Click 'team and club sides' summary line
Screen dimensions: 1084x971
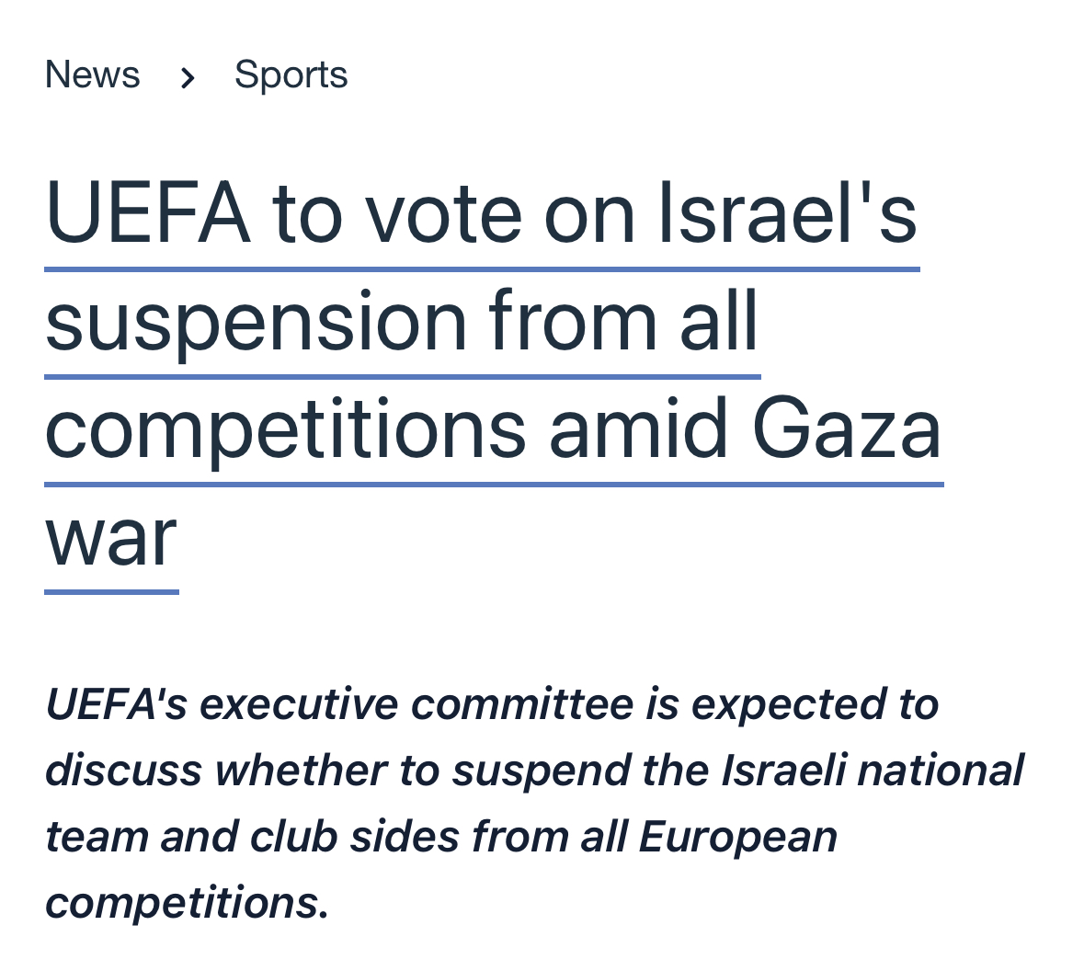click(252, 836)
